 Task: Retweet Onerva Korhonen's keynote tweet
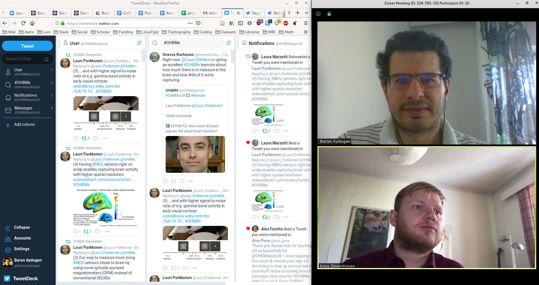click(174, 181)
